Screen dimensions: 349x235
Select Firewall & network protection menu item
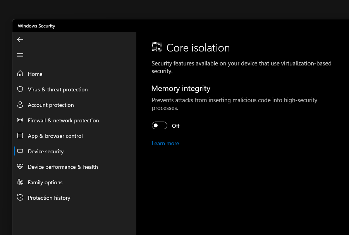63,120
